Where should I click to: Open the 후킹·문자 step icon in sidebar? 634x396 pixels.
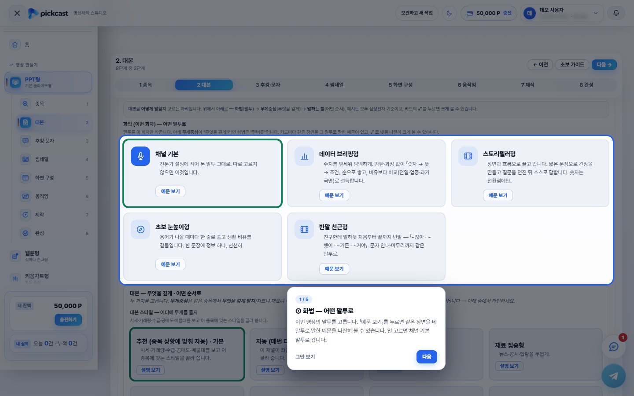[x=26, y=141]
